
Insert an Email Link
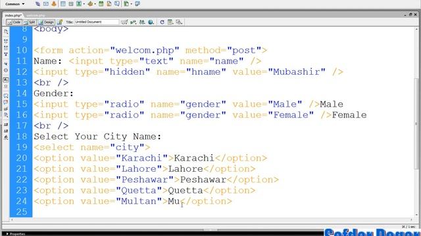click(x=46, y=4)
